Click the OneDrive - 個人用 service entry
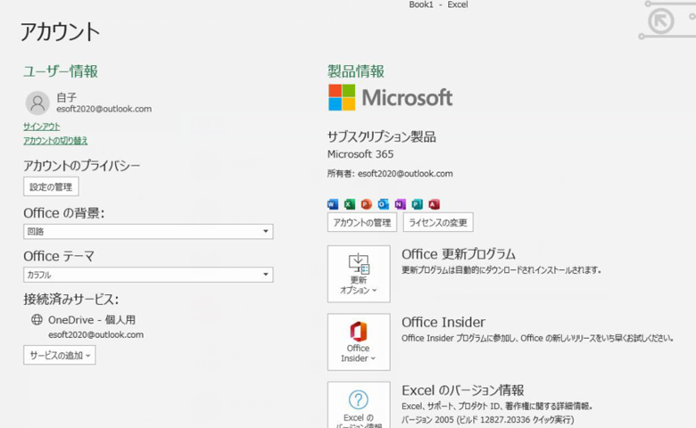 tap(92, 320)
